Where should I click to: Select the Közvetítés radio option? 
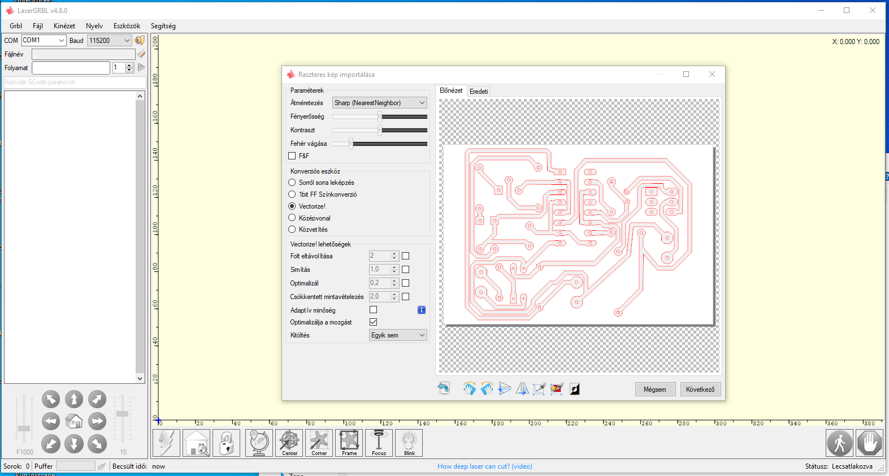click(292, 230)
